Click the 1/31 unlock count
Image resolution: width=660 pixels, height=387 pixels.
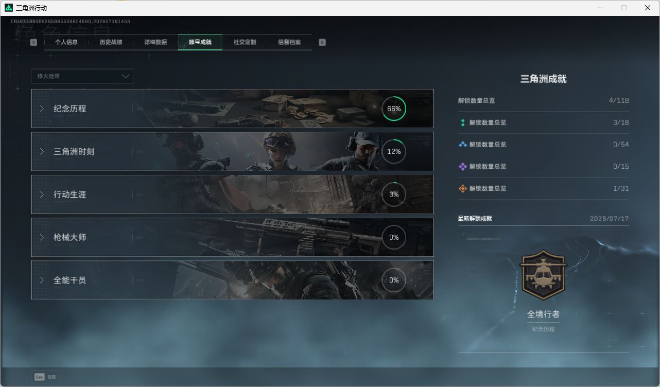coord(621,188)
